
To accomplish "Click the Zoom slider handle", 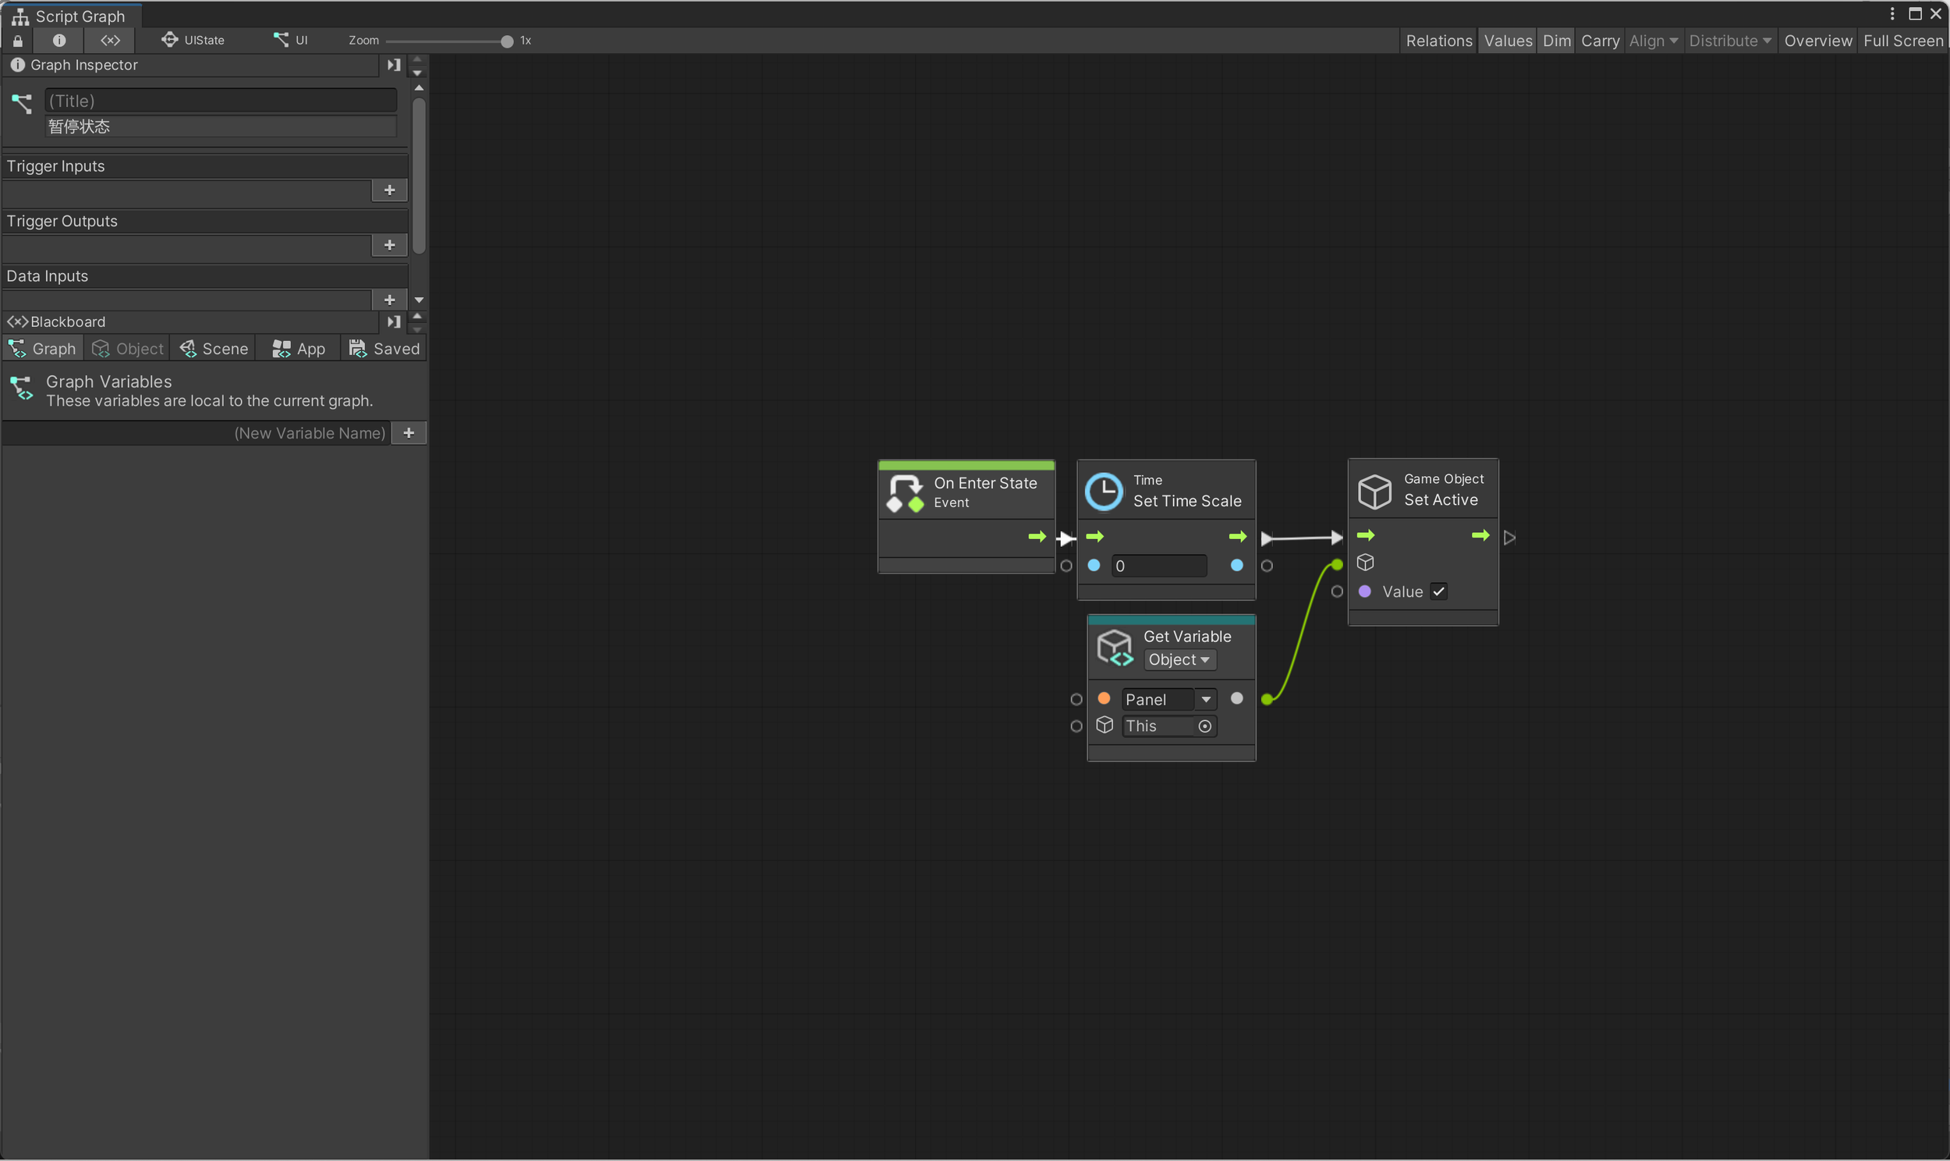I will [507, 41].
